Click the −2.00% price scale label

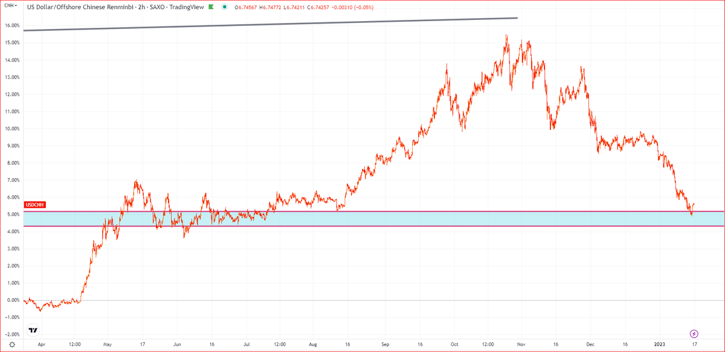(x=13, y=334)
